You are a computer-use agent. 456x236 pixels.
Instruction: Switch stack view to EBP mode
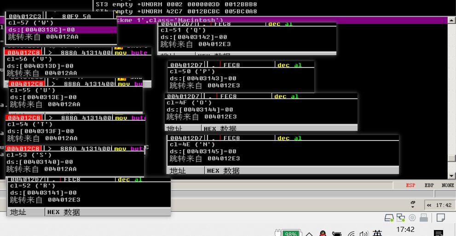coord(429,185)
